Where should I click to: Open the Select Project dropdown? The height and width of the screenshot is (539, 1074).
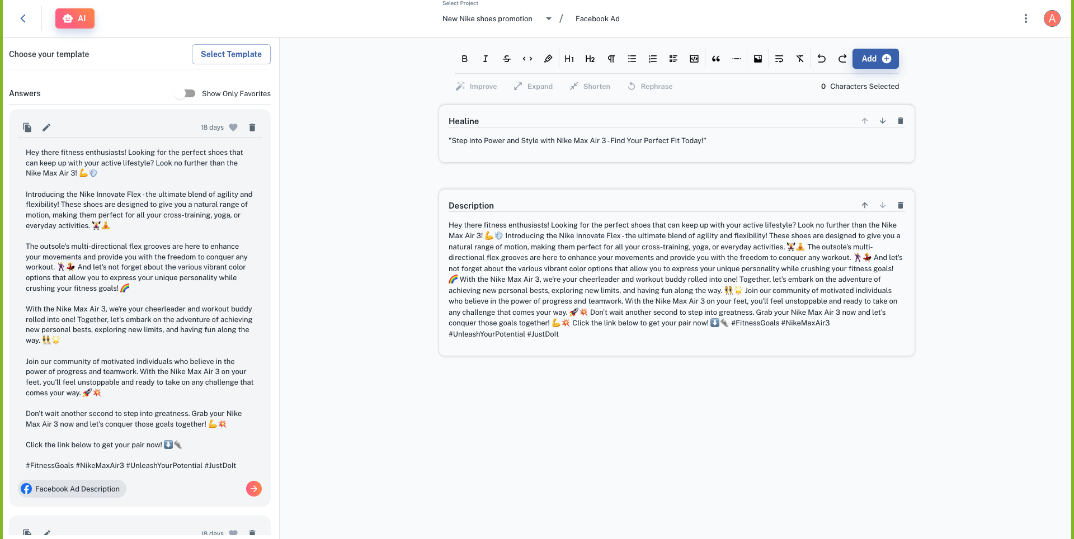(x=497, y=18)
